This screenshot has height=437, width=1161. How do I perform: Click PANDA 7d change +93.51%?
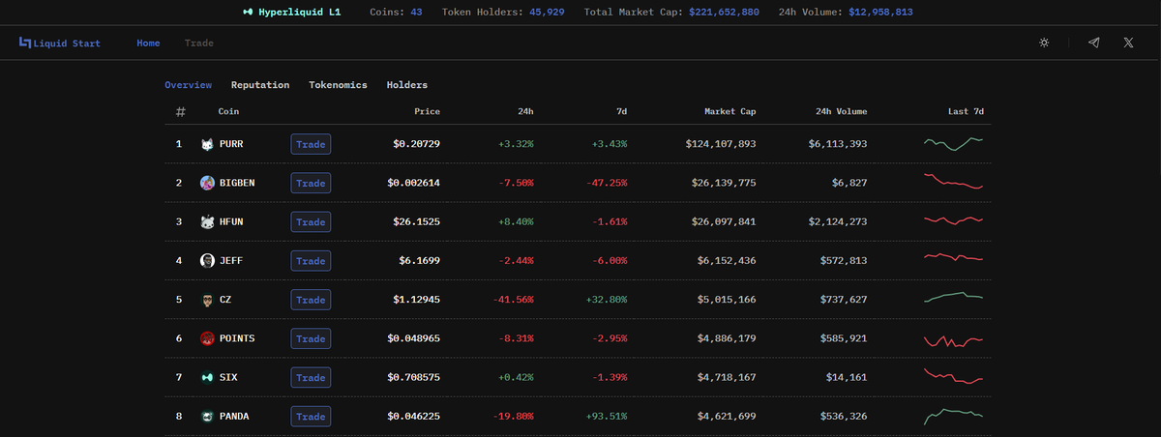pyautogui.click(x=607, y=417)
